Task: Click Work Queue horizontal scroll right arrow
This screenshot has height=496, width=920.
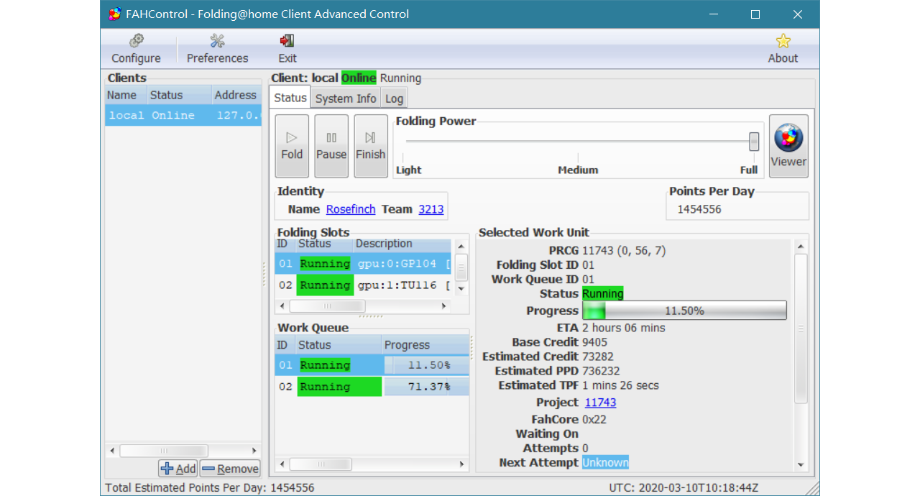Action: [x=463, y=464]
